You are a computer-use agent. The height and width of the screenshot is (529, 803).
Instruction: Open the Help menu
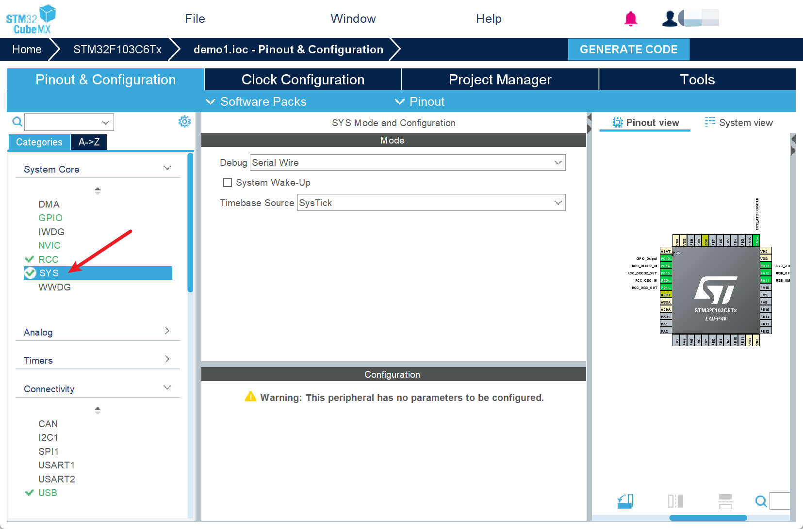(x=489, y=18)
